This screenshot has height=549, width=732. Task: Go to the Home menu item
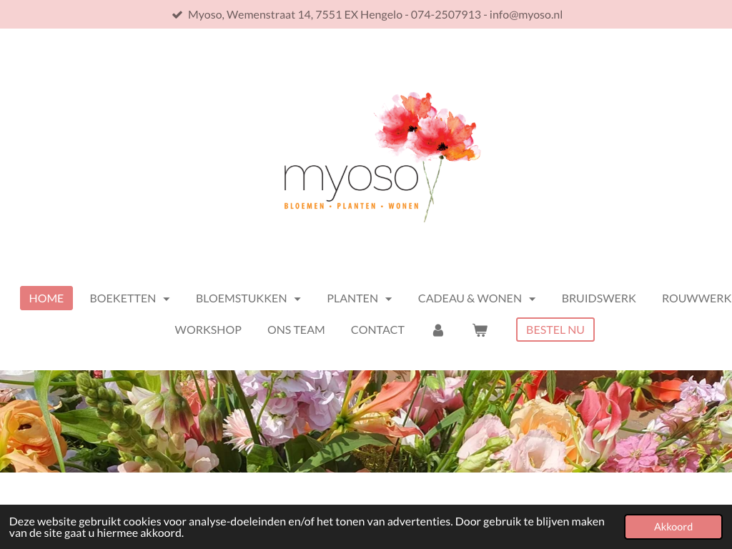coord(46,298)
